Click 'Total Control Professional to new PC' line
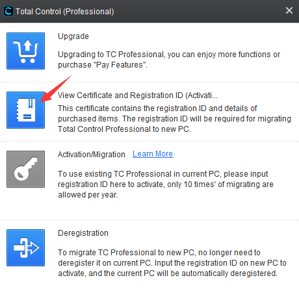 click(124, 129)
